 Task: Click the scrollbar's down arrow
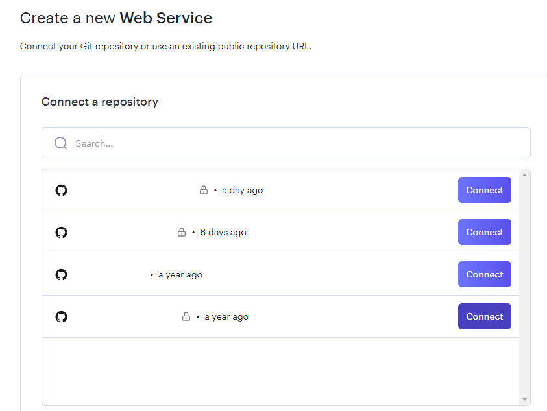click(523, 399)
